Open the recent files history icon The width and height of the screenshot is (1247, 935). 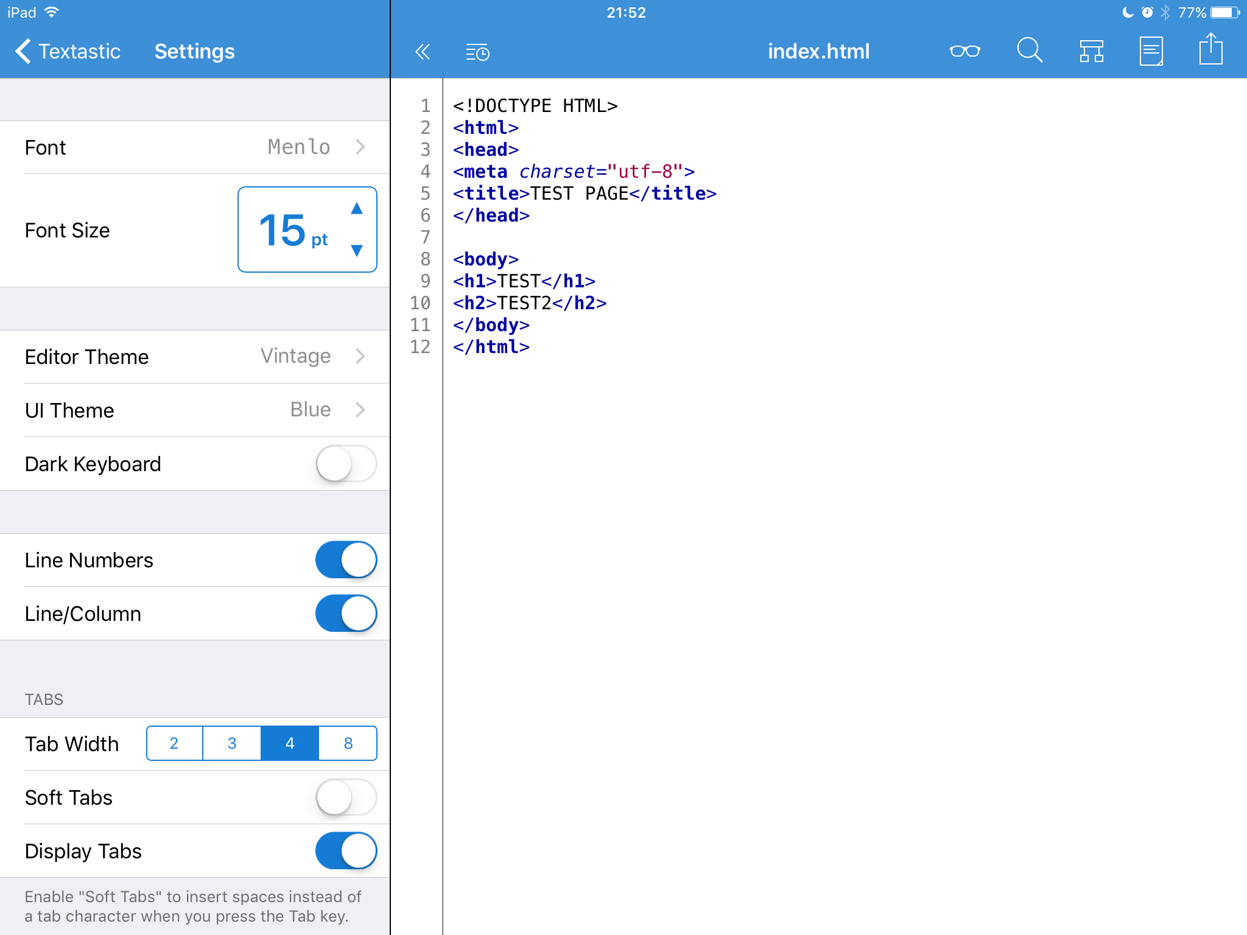477,52
